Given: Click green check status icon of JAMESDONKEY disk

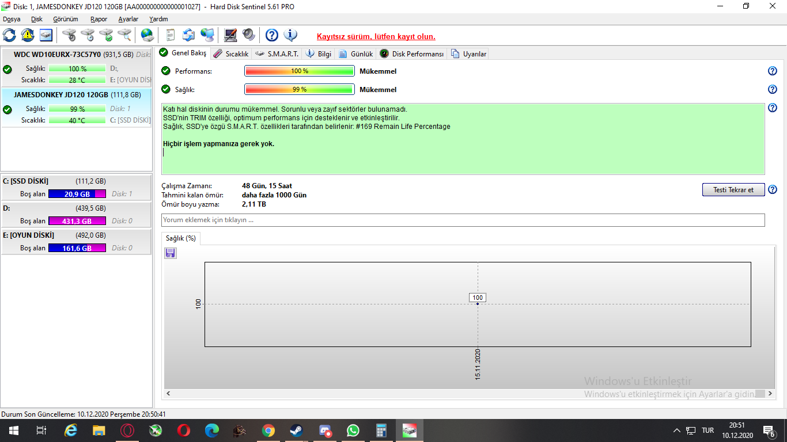Looking at the screenshot, I should pyautogui.click(x=7, y=109).
